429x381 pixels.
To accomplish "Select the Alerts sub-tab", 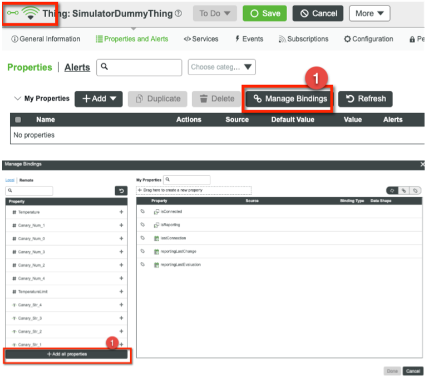I will tap(77, 67).
